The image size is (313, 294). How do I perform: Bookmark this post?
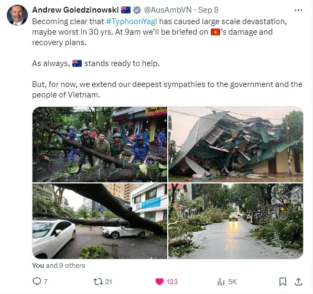(283, 281)
